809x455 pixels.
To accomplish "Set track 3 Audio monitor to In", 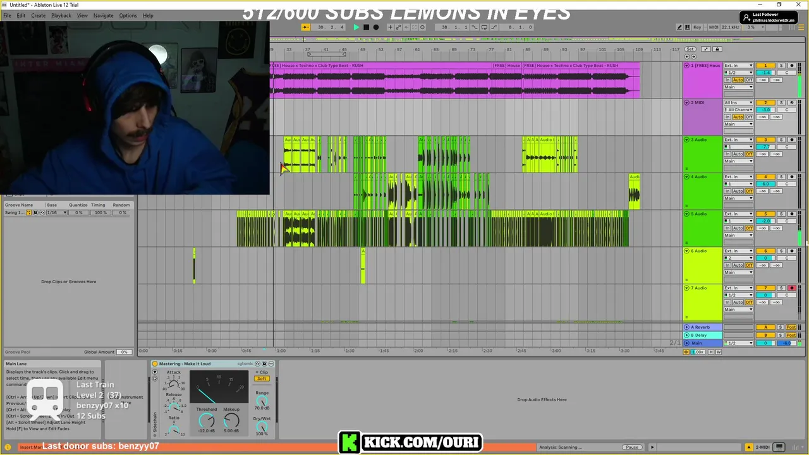I will [727, 154].
